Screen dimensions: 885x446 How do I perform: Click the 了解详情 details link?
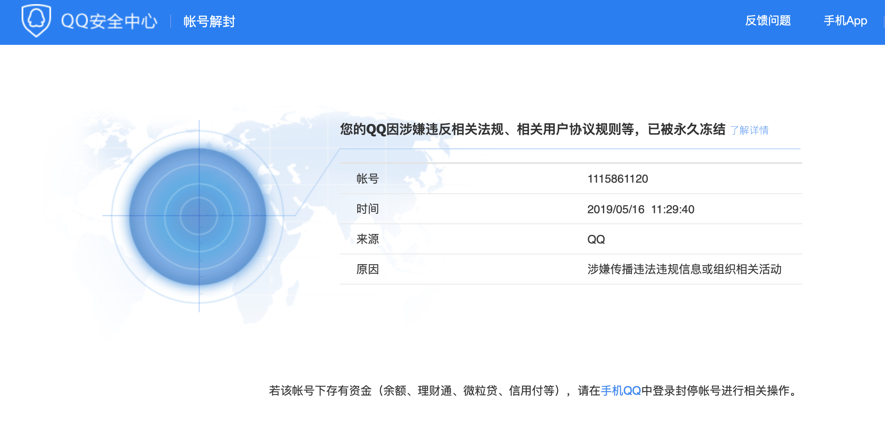[x=749, y=130]
